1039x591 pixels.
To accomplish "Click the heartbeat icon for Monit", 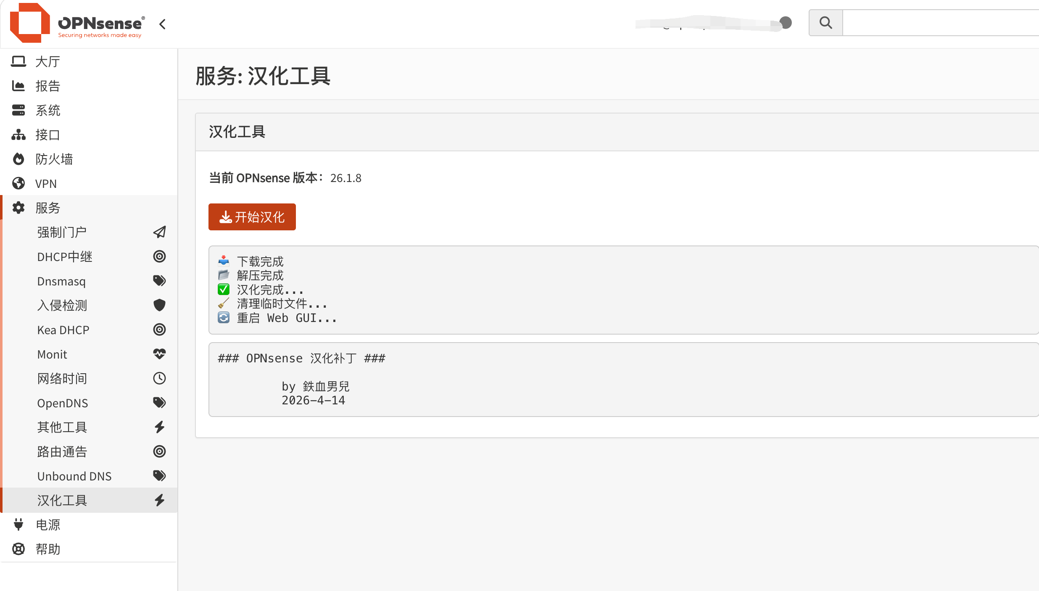I will (x=159, y=354).
